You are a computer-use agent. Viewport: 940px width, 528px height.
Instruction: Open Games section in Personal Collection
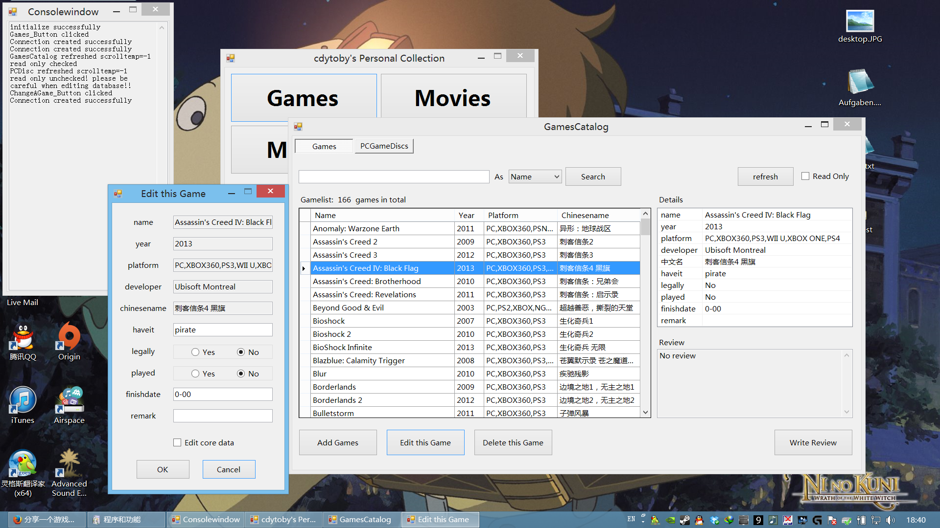click(x=304, y=98)
